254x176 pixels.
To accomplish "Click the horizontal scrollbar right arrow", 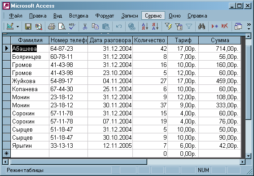I will [x=242, y=162].
